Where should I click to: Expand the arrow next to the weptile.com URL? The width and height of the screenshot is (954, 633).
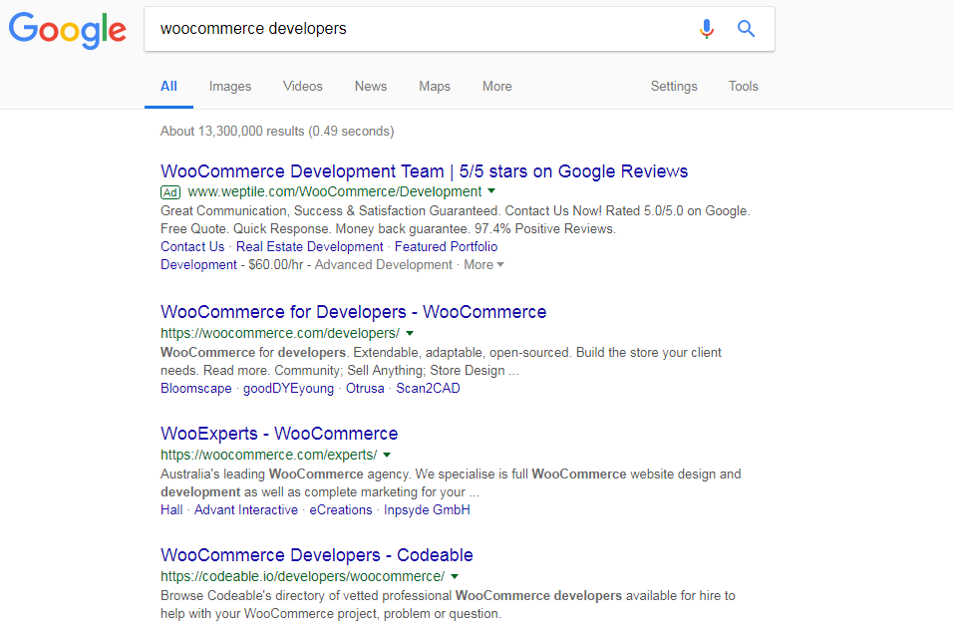pos(491,191)
